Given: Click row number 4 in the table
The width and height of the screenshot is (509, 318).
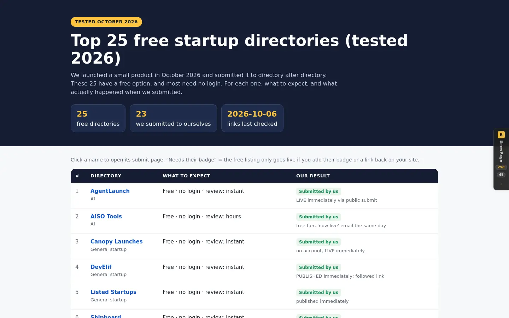Looking at the screenshot, I should (x=77, y=267).
